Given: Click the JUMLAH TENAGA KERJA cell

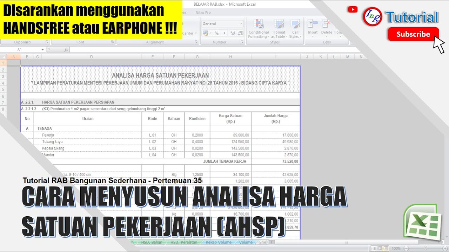Looking at the screenshot, I should point(224,161).
